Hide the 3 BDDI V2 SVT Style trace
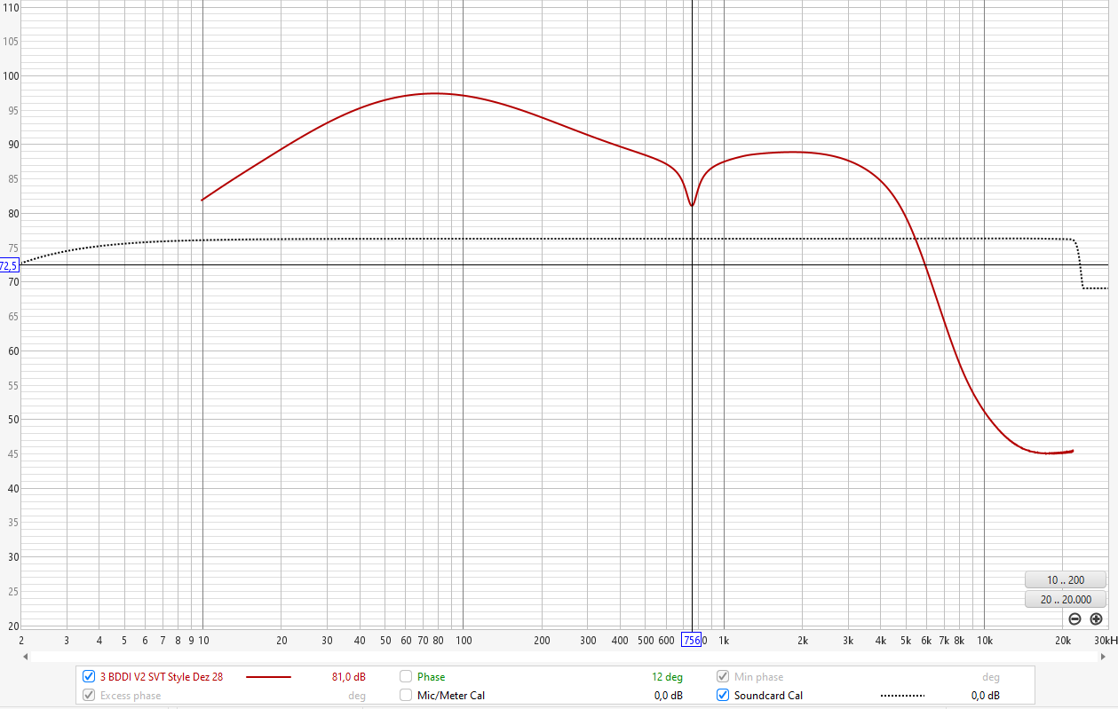 89,677
